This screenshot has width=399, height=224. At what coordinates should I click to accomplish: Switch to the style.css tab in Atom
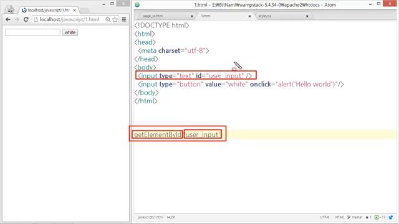265,16
